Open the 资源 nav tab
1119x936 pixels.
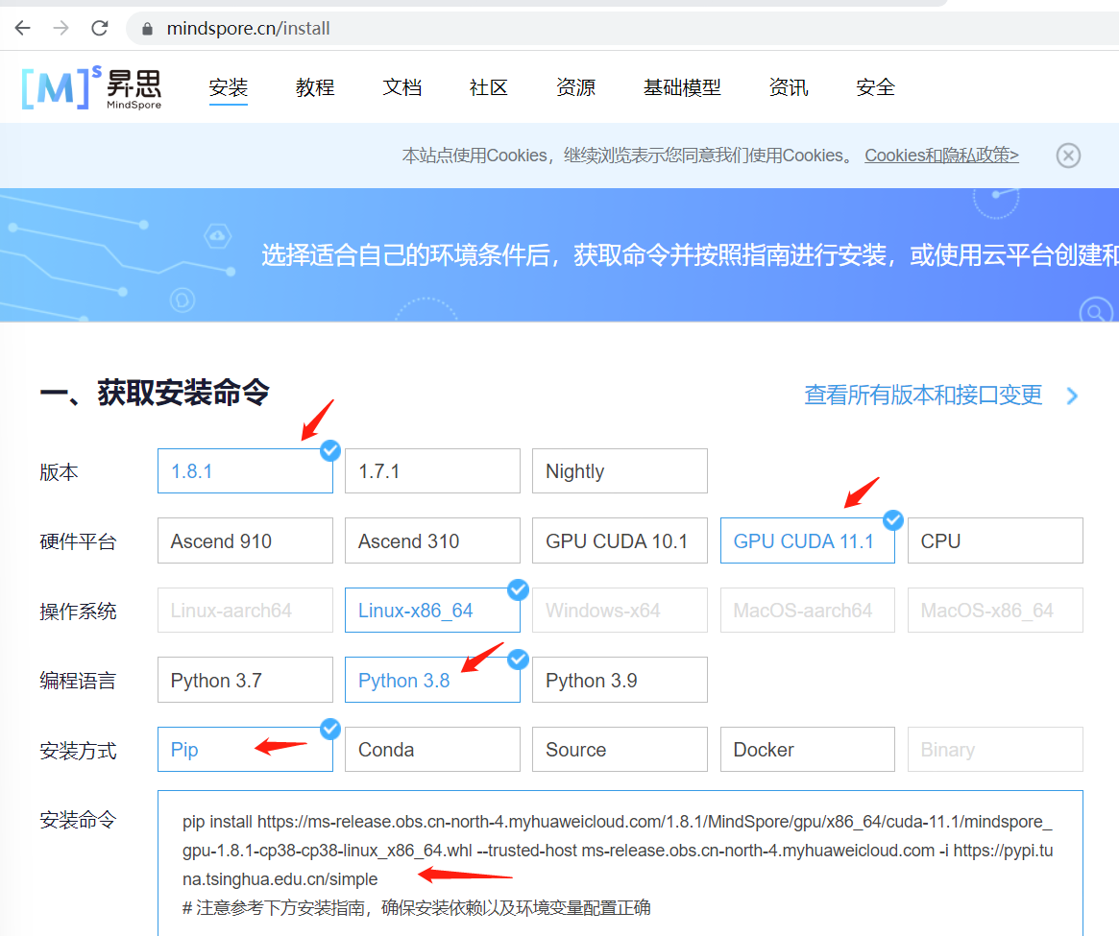tap(575, 87)
